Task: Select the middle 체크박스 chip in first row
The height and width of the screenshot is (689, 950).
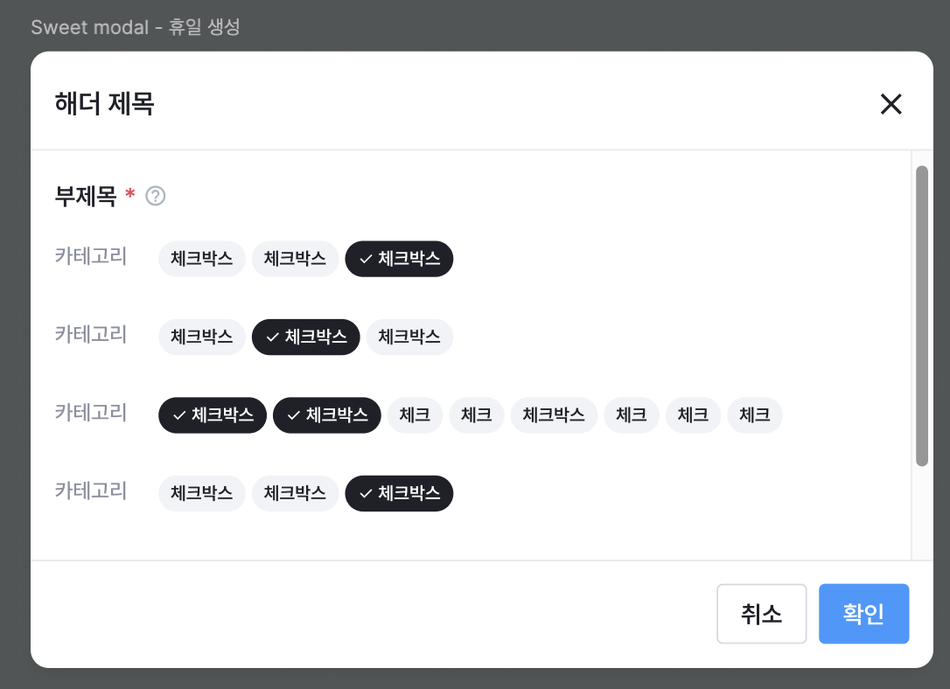Action: tap(295, 258)
